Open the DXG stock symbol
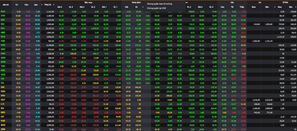297x131 pixels. pos(3,91)
